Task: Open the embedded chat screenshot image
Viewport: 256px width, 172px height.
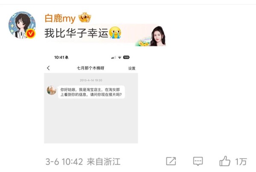Action: pyautogui.click(x=91, y=98)
